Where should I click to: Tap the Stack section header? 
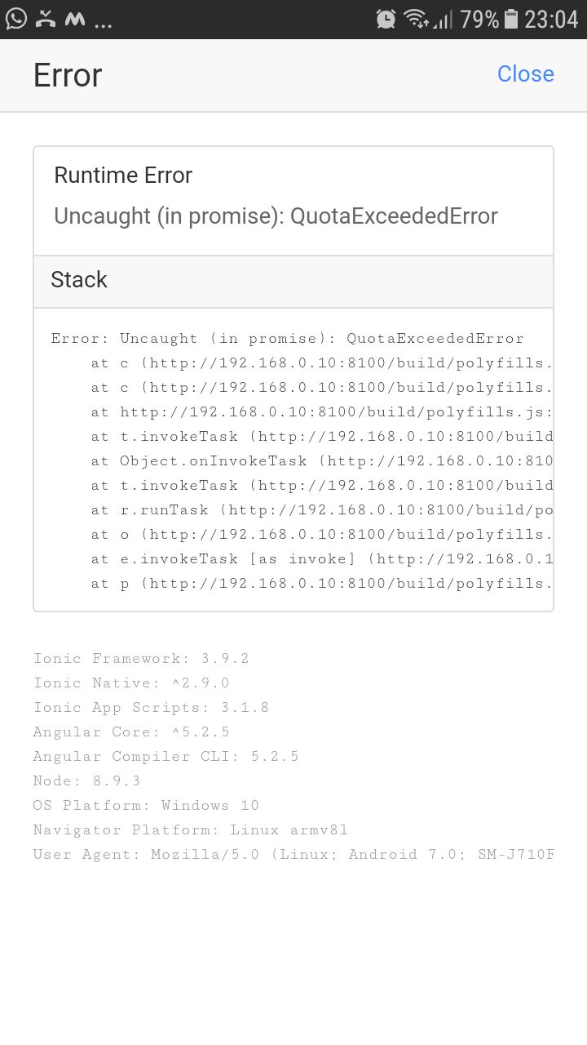point(79,280)
